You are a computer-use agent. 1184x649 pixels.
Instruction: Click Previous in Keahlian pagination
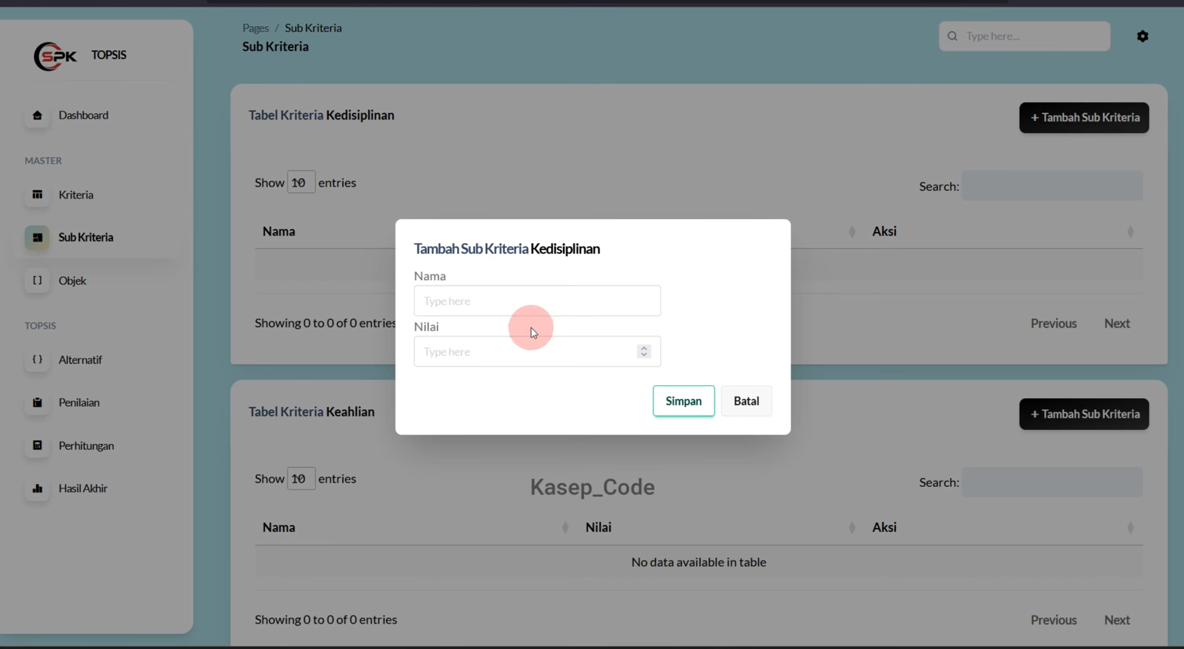click(1053, 620)
